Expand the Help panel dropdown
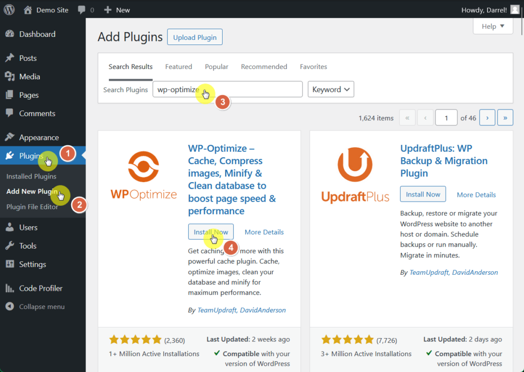The image size is (524, 372). [x=493, y=26]
